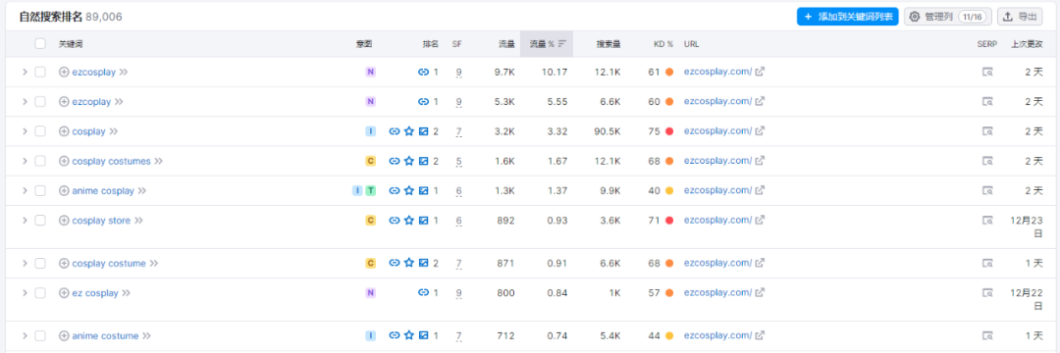Open the cosplay costumes keyword link
The height and width of the screenshot is (353, 1060).
[111, 161]
